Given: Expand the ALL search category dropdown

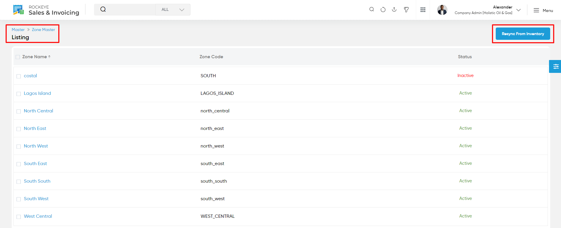Looking at the screenshot, I should tap(173, 10).
